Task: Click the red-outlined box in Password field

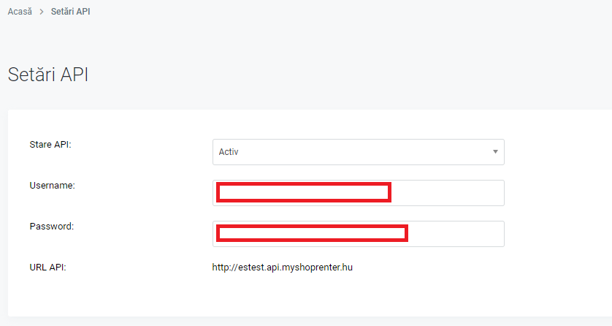Action: [x=312, y=233]
